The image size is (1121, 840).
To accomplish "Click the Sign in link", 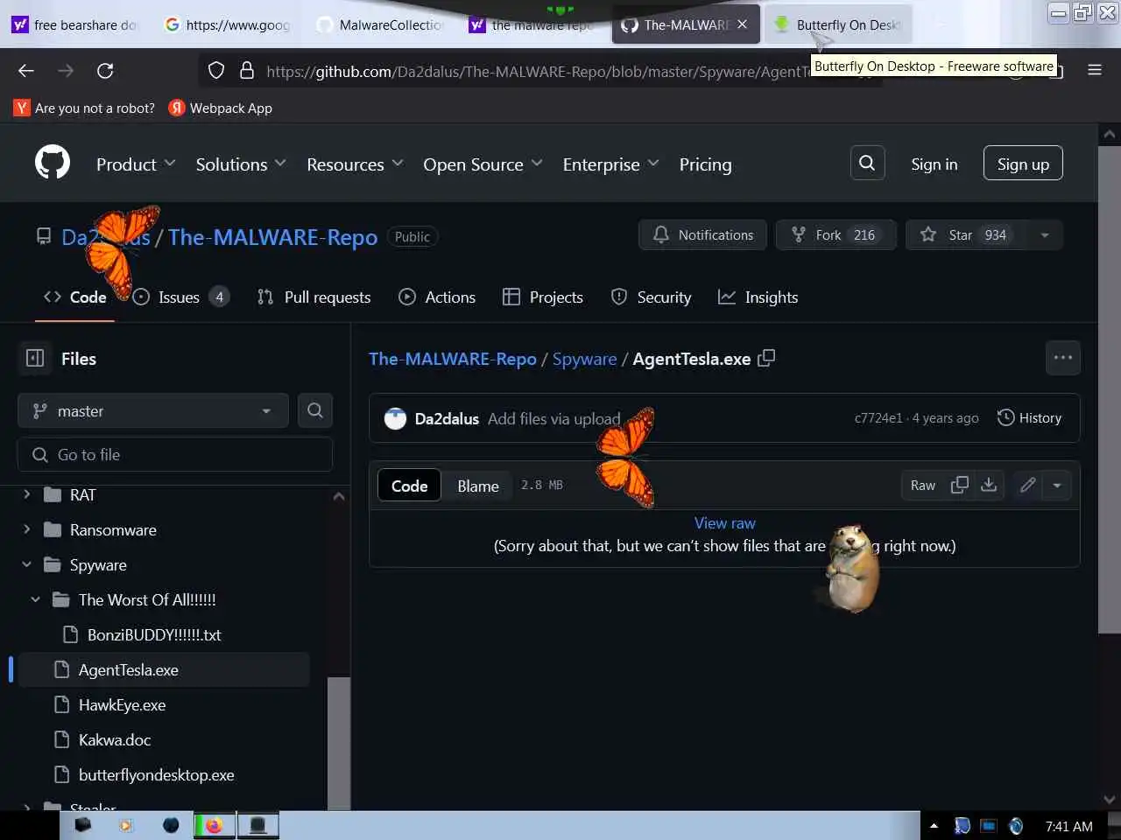I will coord(934,164).
